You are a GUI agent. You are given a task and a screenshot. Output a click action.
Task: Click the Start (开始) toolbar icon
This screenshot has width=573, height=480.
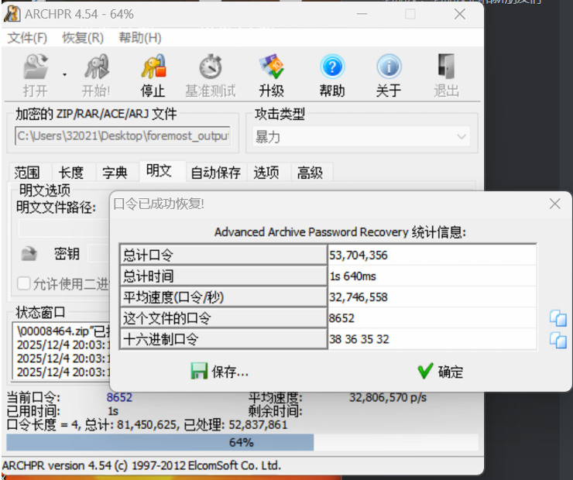coord(96,68)
